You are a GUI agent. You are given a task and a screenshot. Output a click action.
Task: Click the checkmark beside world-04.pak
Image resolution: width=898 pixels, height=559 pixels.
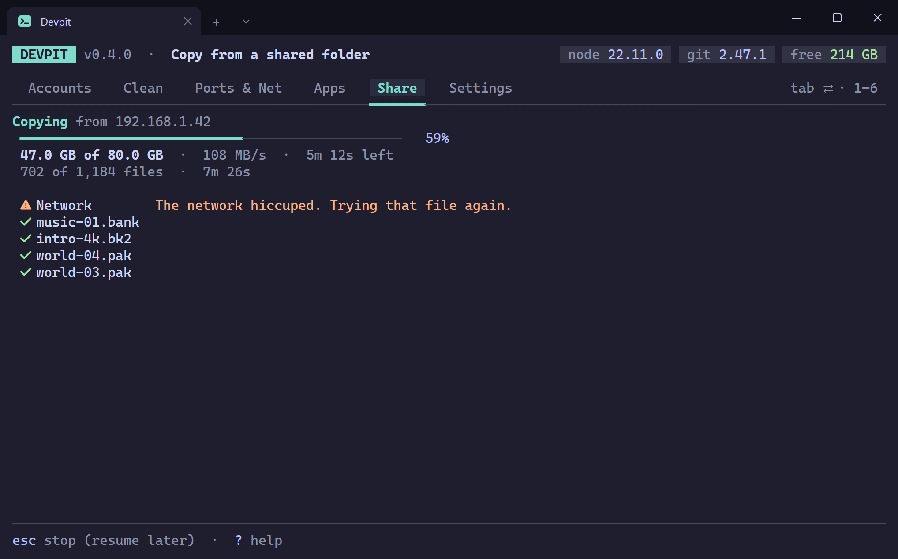(26, 255)
